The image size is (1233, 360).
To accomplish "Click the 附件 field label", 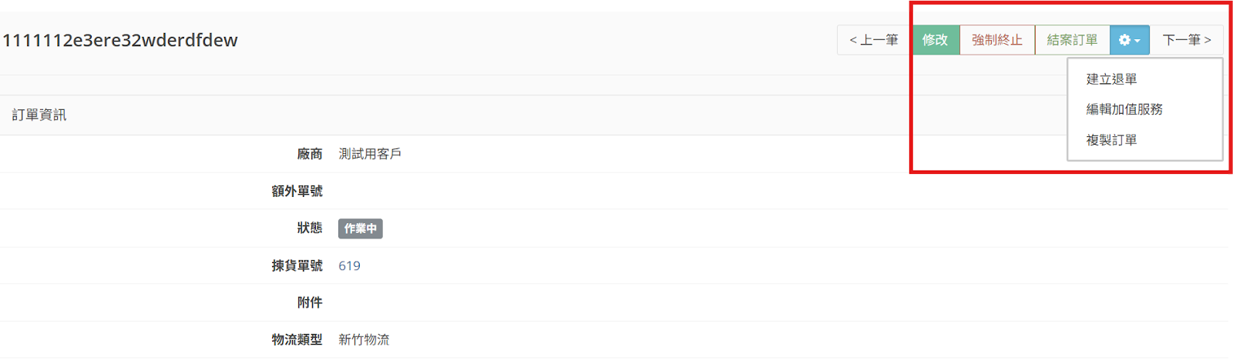I will [x=310, y=302].
